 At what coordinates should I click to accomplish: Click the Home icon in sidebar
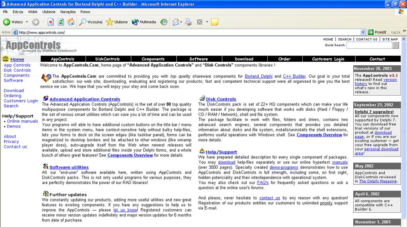(6, 59)
